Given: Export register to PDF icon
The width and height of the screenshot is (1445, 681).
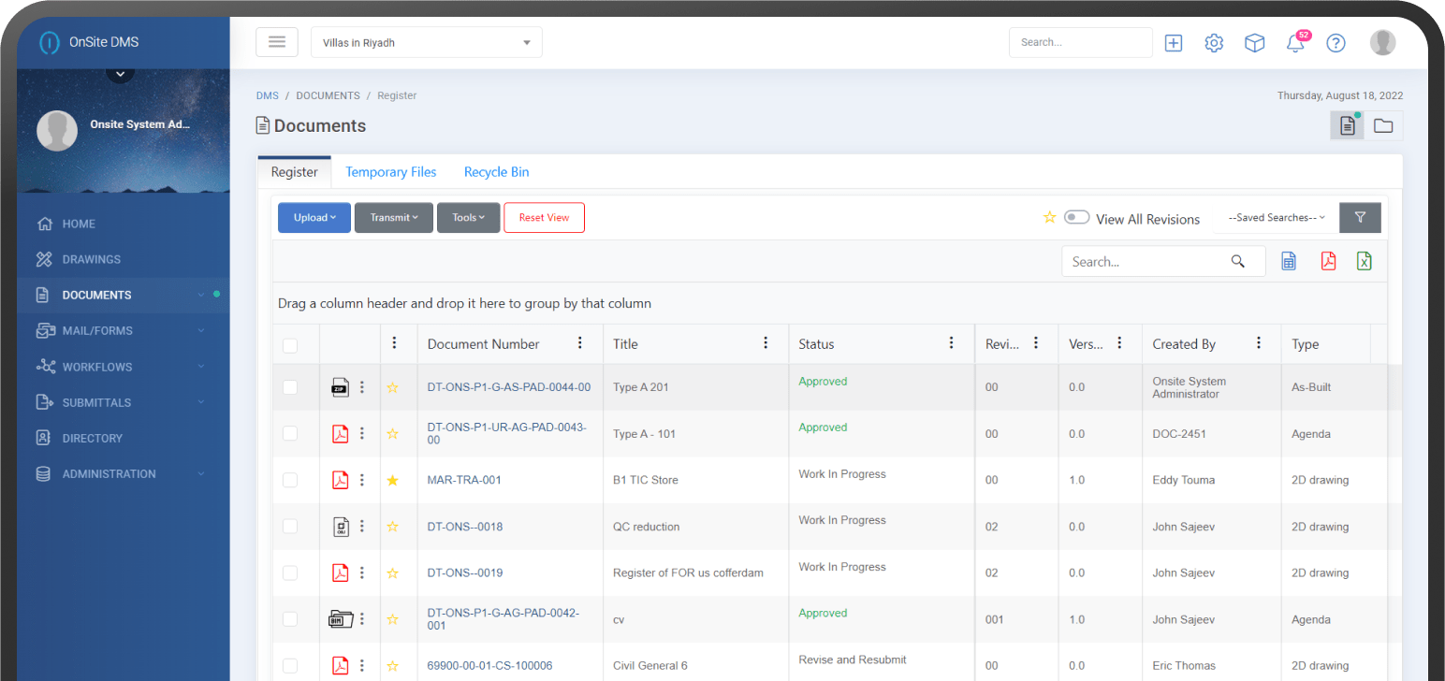Looking at the screenshot, I should coord(1328,262).
